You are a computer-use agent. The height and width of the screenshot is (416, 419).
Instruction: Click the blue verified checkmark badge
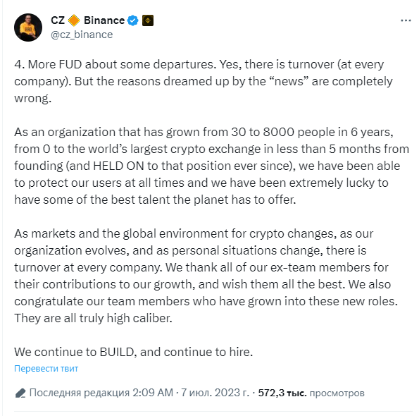pyautogui.click(x=133, y=20)
